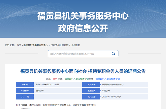Image resolution: width=166 pixels, height=109 pixels.
Task: Click 福贡县机关事务服务中心 in the 发文机构 row
Action: [x=113, y=85]
